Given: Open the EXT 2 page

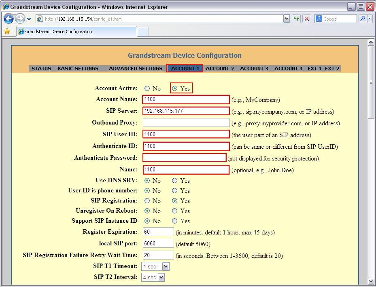Looking at the screenshot, I should tap(332, 68).
